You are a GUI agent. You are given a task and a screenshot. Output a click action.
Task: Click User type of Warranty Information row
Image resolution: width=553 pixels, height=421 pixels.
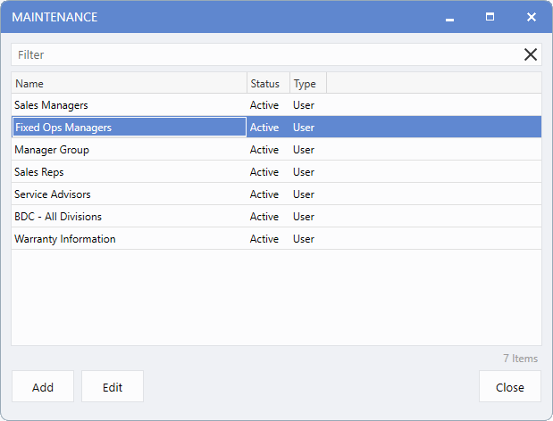(304, 239)
